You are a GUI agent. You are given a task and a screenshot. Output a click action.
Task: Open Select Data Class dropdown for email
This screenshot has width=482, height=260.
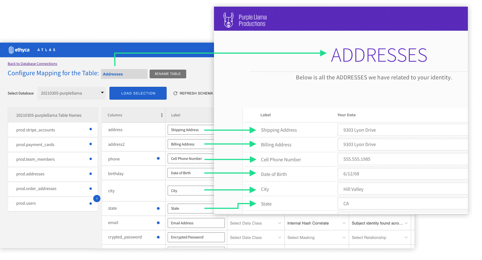click(256, 223)
